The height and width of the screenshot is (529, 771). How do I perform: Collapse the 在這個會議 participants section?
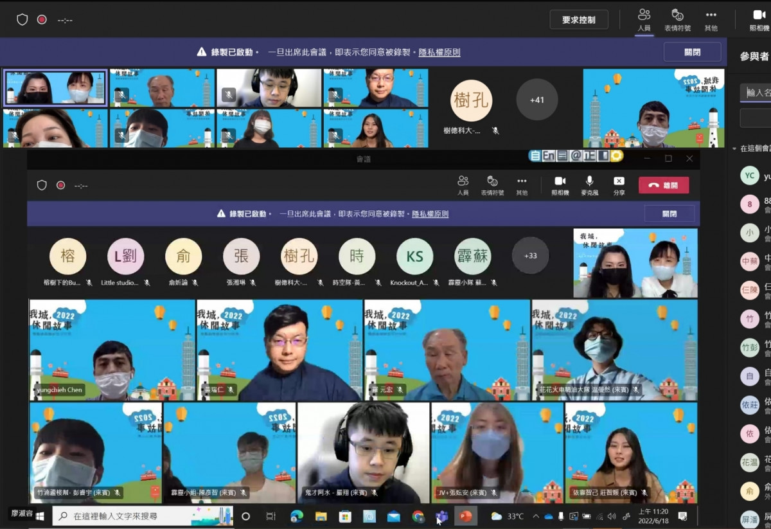[734, 148]
